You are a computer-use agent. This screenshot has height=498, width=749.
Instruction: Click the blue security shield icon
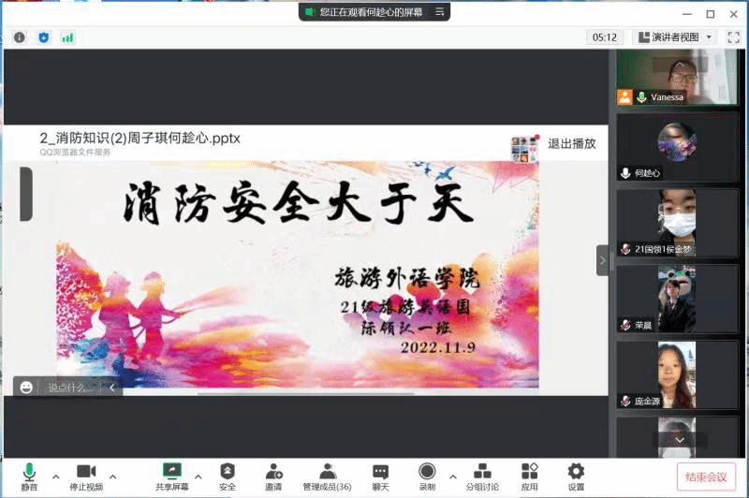(43, 37)
